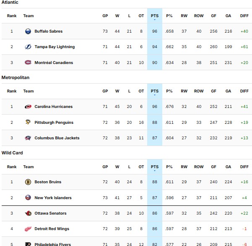Sort Atlantic table by Team header
The height and width of the screenshot is (246, 252).
coord(29,16)
